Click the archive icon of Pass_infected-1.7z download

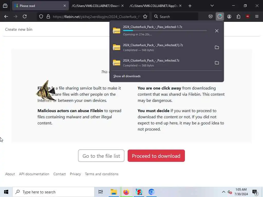click(x=116, y=31)
